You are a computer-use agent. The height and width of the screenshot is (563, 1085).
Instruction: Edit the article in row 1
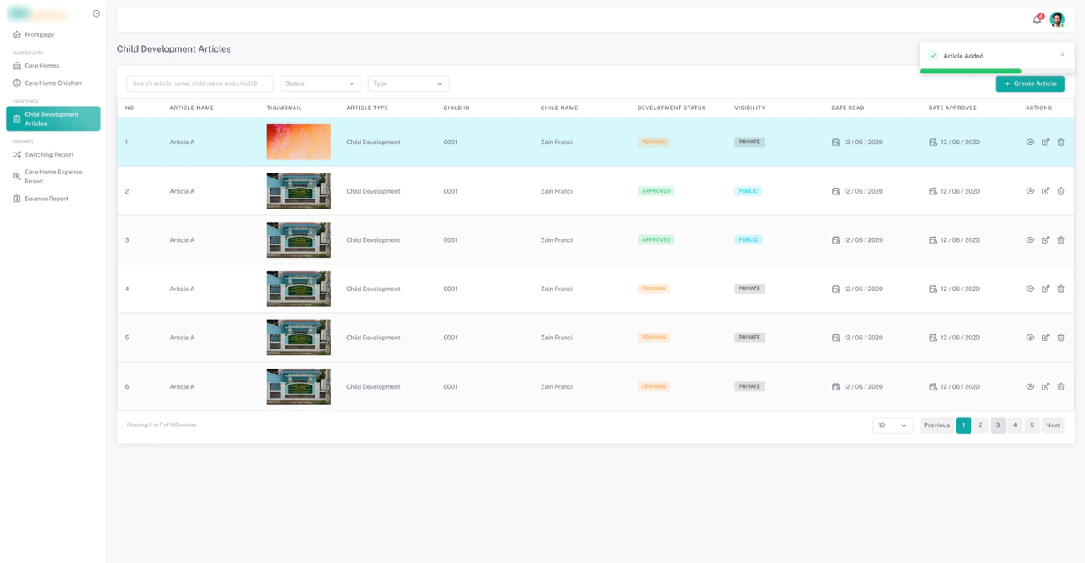click(1046, 143)
